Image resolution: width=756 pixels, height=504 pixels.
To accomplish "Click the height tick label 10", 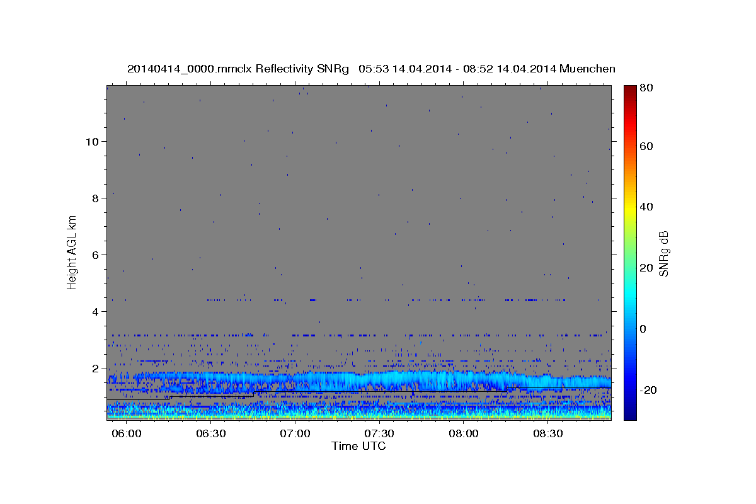I will coord(91,141).
